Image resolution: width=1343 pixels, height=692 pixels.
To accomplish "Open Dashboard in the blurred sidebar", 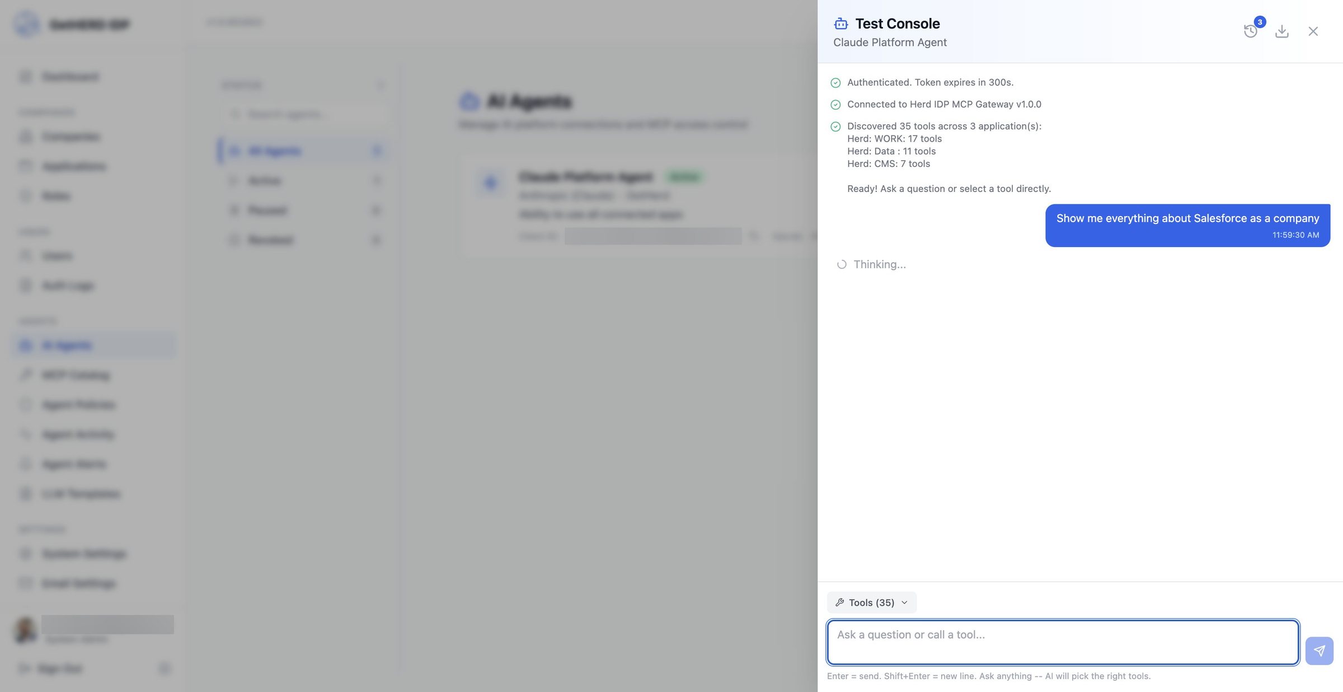I will (71, 77).
